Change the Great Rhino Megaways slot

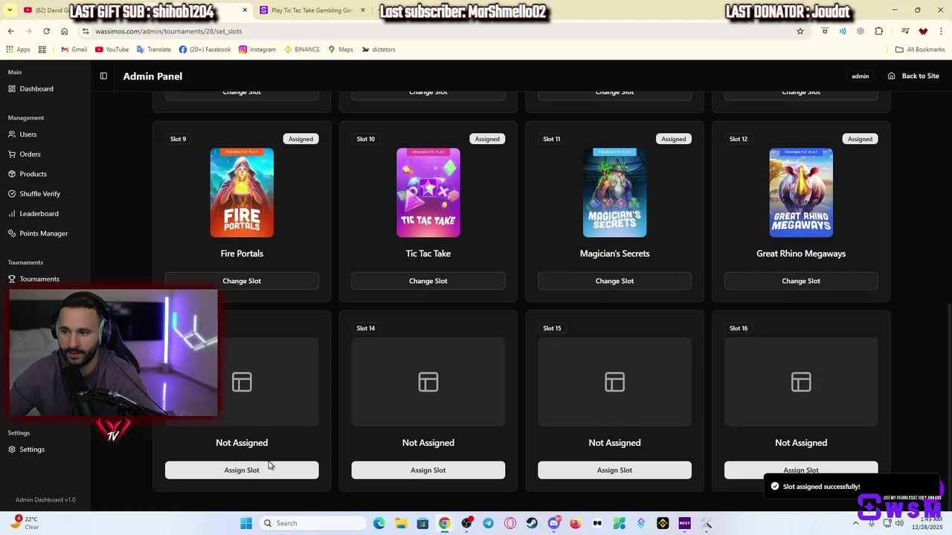801,281
